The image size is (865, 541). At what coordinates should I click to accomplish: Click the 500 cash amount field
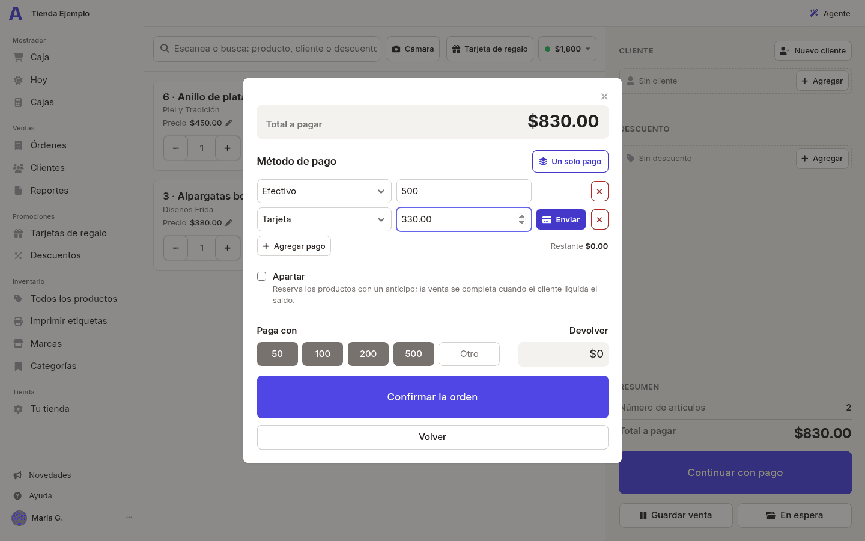pos(464,191)
